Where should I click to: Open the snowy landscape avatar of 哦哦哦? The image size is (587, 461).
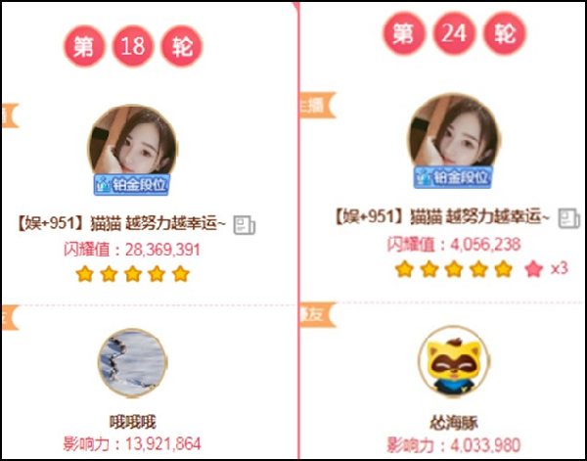(x=132, y=363)
